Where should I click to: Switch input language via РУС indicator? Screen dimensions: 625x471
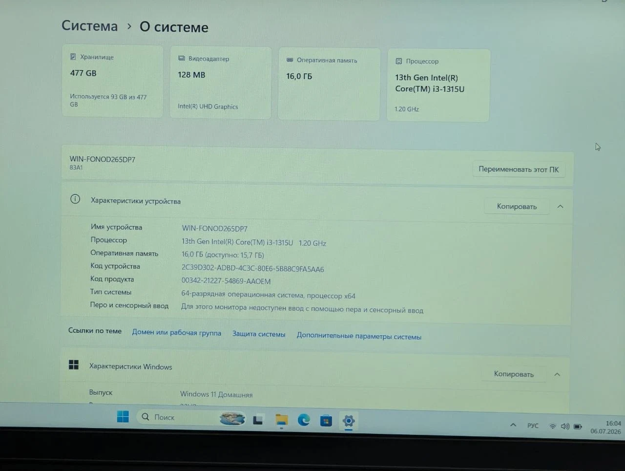coord(533,426)
